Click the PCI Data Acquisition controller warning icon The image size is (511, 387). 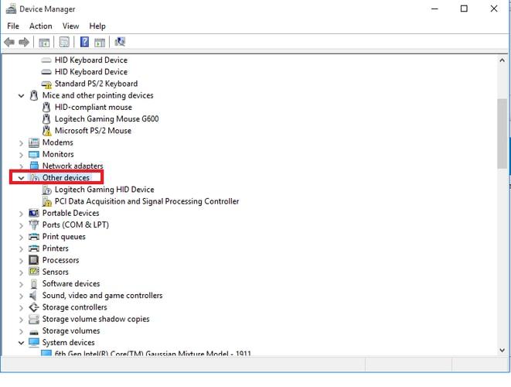point(46,202)
